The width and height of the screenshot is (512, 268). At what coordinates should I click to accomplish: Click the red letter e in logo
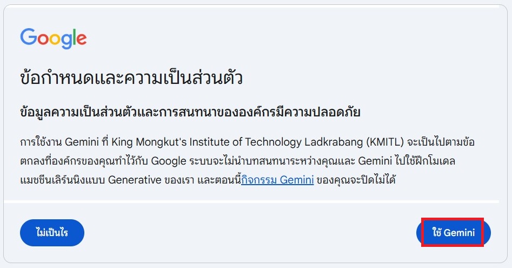click(81, 39)
